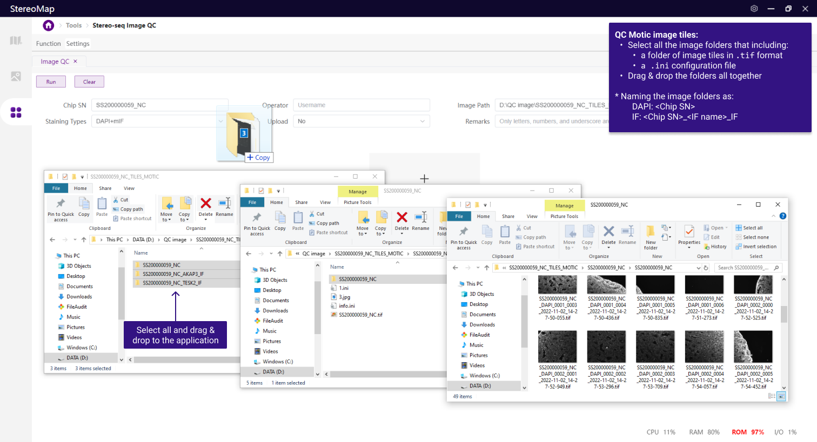Screen dimensions: 817x442
Task: Select the image gallery icon in left sidebar
Action: [16, 77]
